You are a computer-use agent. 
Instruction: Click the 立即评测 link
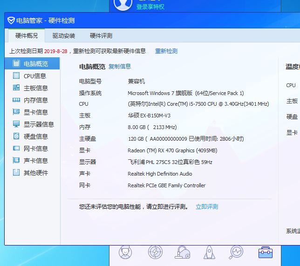click(207, 207)
